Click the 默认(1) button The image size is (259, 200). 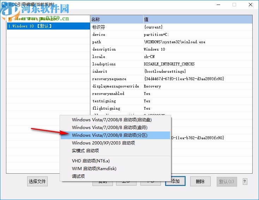point(227,182)
